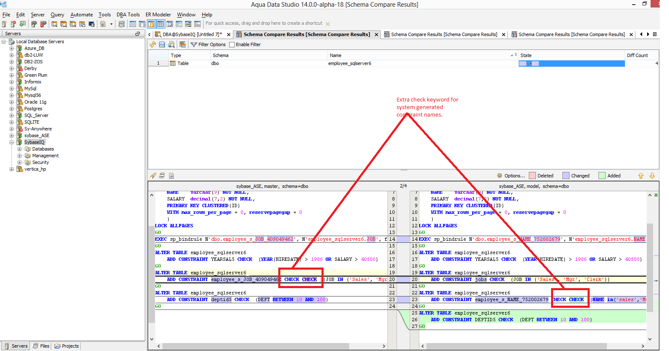The width and height of the screenshot is (669, 351).
Task: Click the grid table icon before Filter Options
Action: (x=183, y=44)
